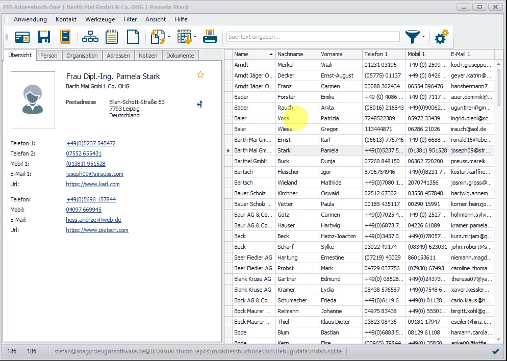This screenshot has height=361, width=507.
Task: Open the organisation chart icon
Action: pyautogui.click(x=90, y=37)
